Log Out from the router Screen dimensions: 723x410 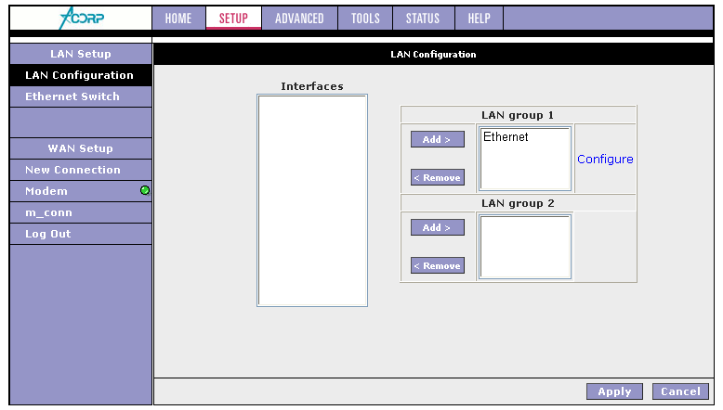47,234
